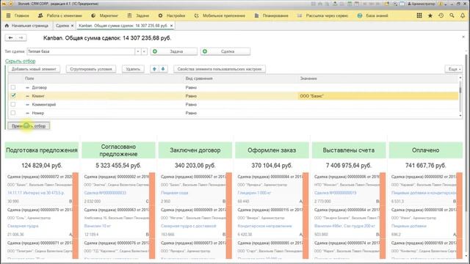Viewport: 470px width, 264px height.
Task: Select the ООО "Базис" value cell
Action: click(x=377, y=96)
